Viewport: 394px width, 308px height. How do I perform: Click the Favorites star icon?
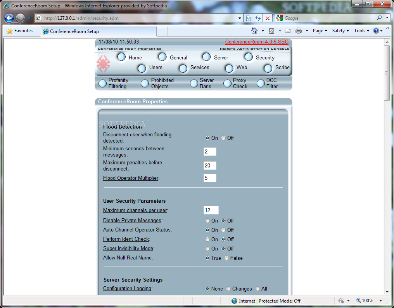tap(10, 31)
